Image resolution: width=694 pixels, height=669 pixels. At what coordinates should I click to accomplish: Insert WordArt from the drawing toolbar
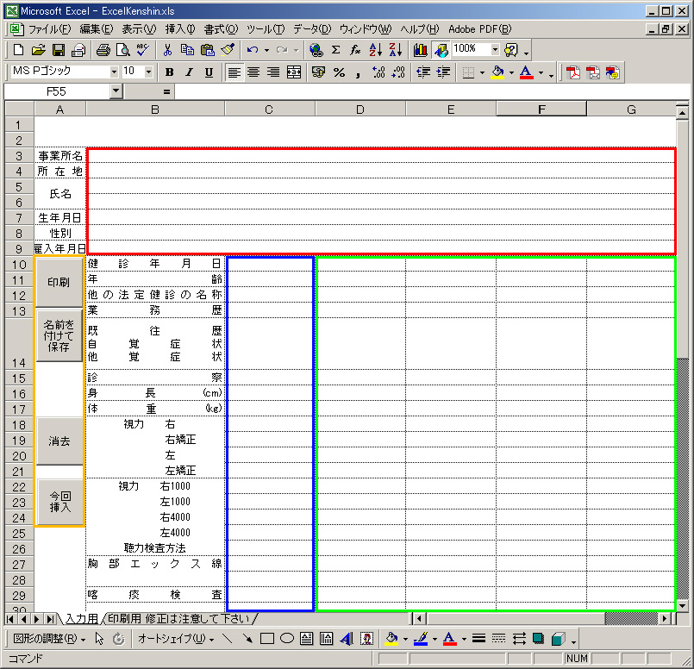(347, 639)
